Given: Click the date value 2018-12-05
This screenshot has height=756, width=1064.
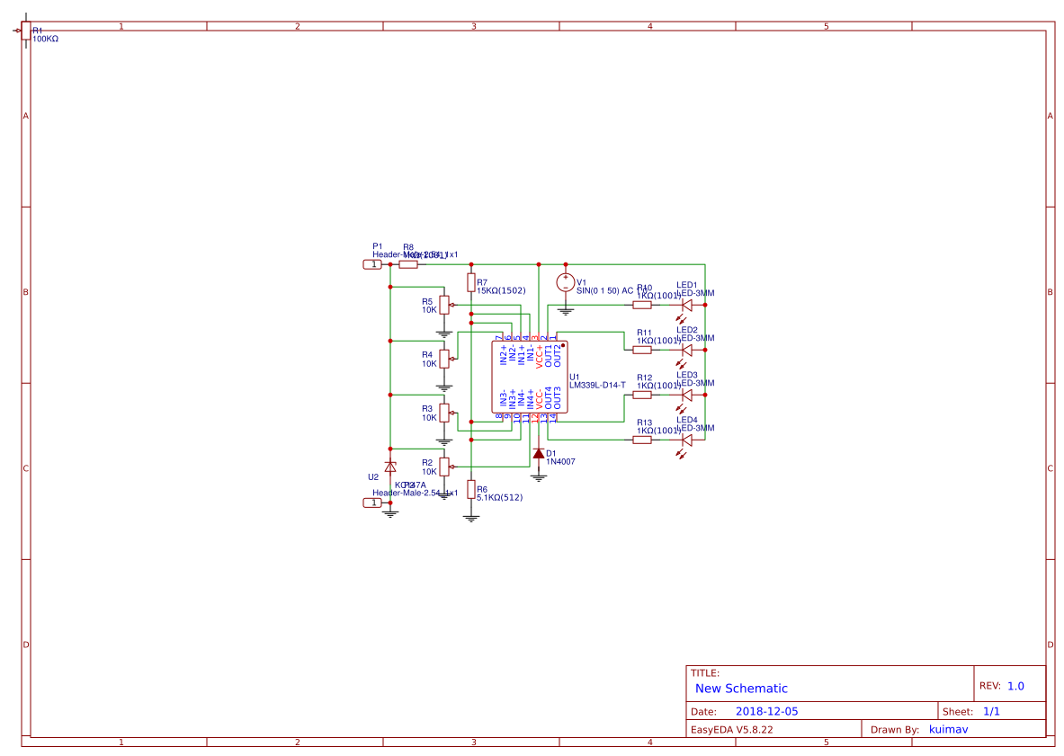Looking at the screenshot, I should click(x=766, y=711).
